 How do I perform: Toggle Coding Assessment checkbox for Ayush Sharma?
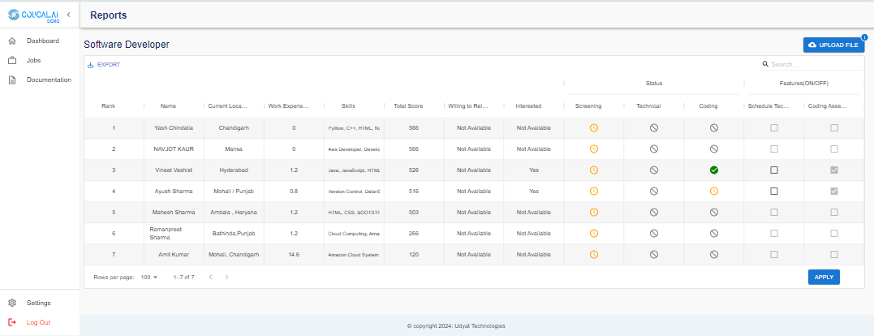coord(834,191)
